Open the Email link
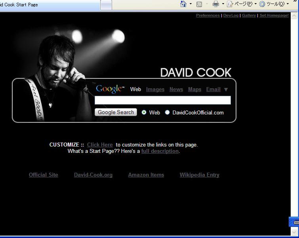Screen dimensions: 299x238 tap(213, 89)
